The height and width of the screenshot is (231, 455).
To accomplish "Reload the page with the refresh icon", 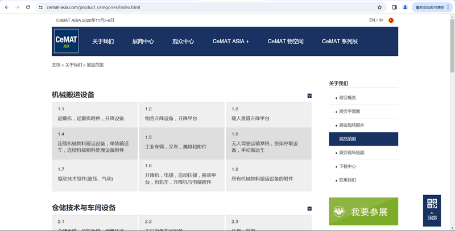I will point(28,7).
